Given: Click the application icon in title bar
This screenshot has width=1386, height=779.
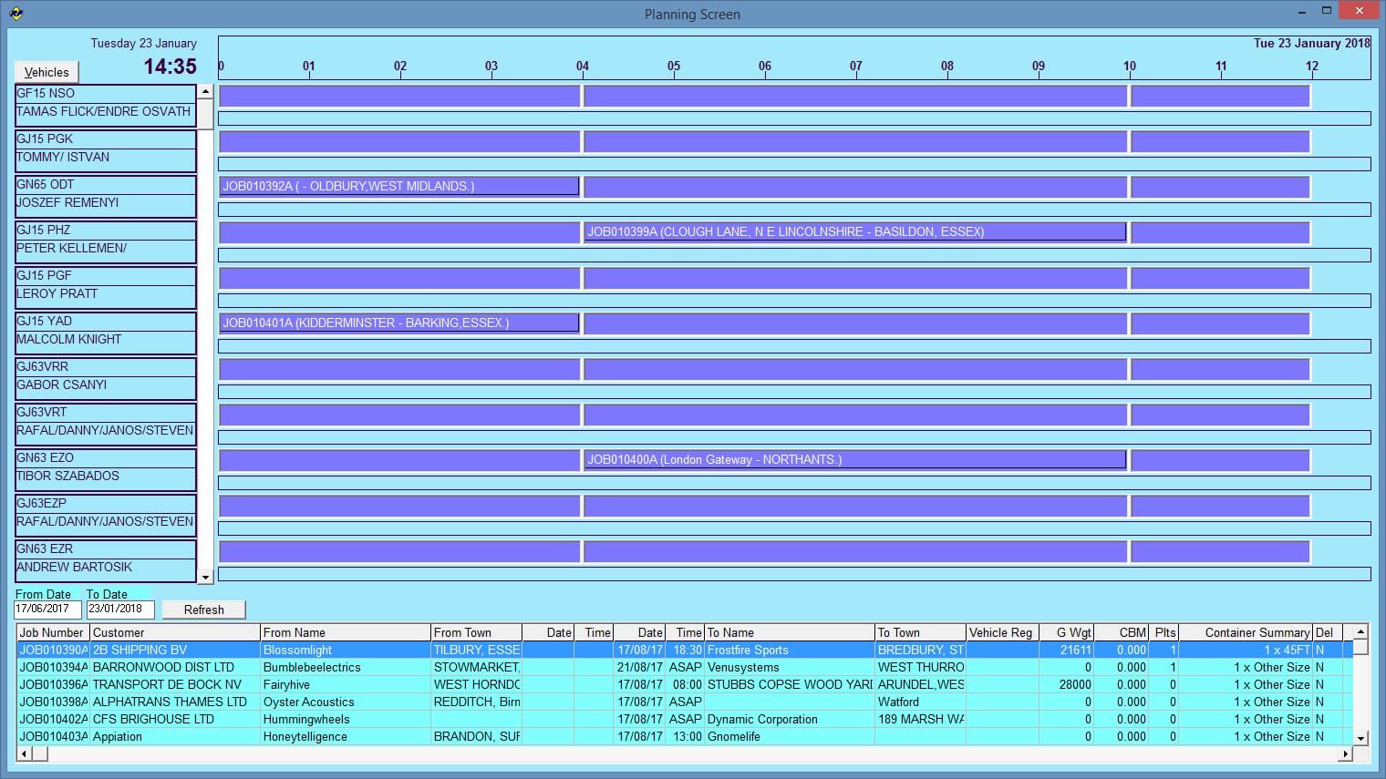Looking at the screenshot, I should [16, 13].
